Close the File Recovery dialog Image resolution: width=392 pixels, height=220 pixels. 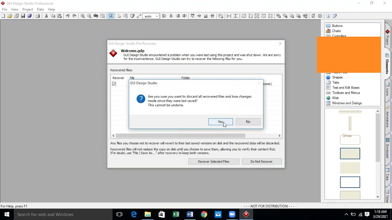pyautogui.click(x=280, y=44)
